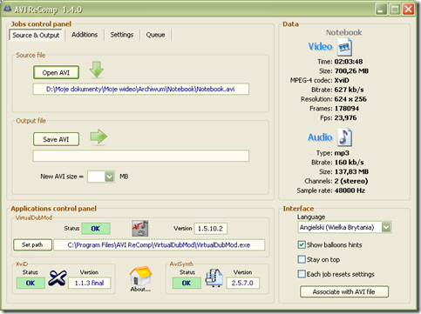Open the Additions tab
This screenshot has height=314, width=421.
point(85,35)
